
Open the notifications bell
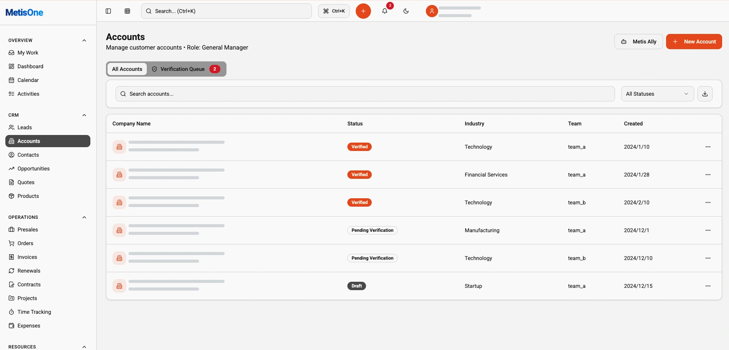pos(385,11)
